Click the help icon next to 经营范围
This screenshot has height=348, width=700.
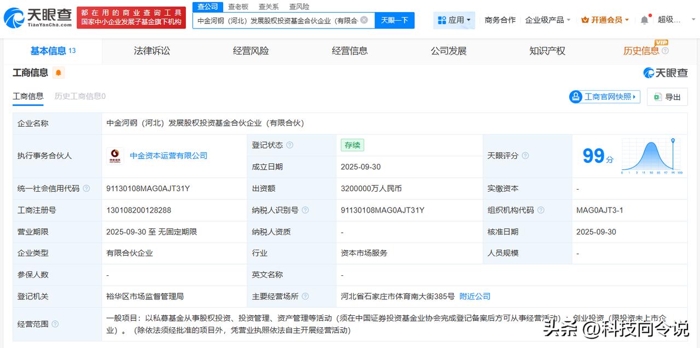[55, 325]
